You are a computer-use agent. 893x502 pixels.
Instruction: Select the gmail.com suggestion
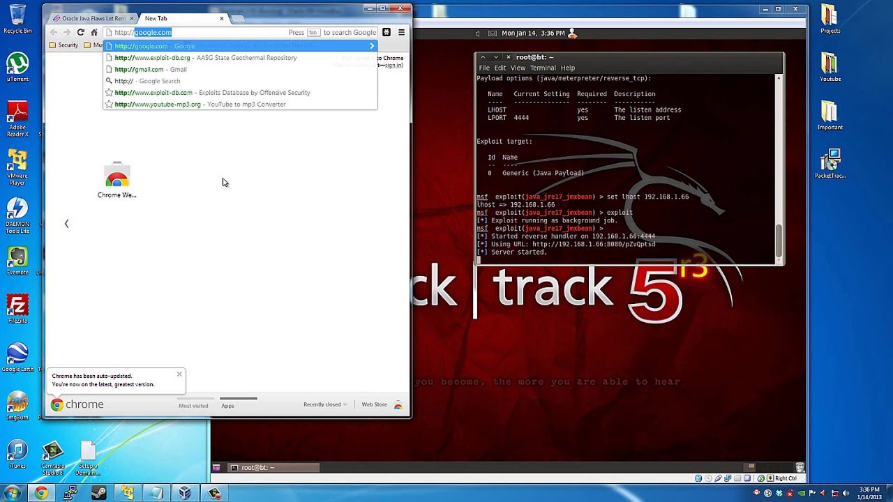click(240, 70)
